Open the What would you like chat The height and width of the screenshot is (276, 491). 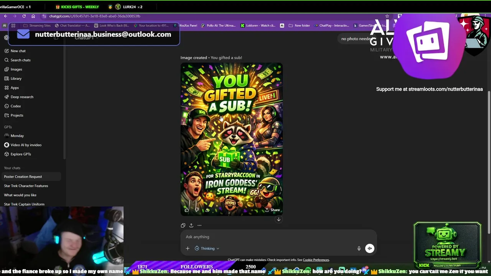[20, 195]
